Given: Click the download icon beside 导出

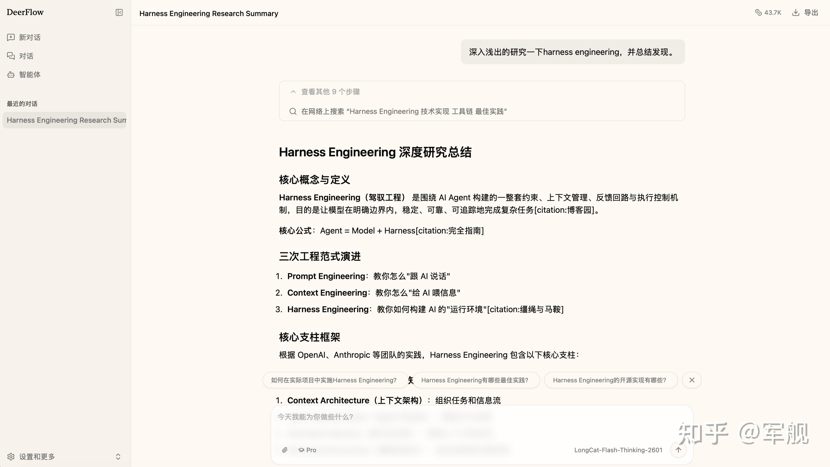Looking at the screenshot, I should pyautogui.click(x=796, y=13).
